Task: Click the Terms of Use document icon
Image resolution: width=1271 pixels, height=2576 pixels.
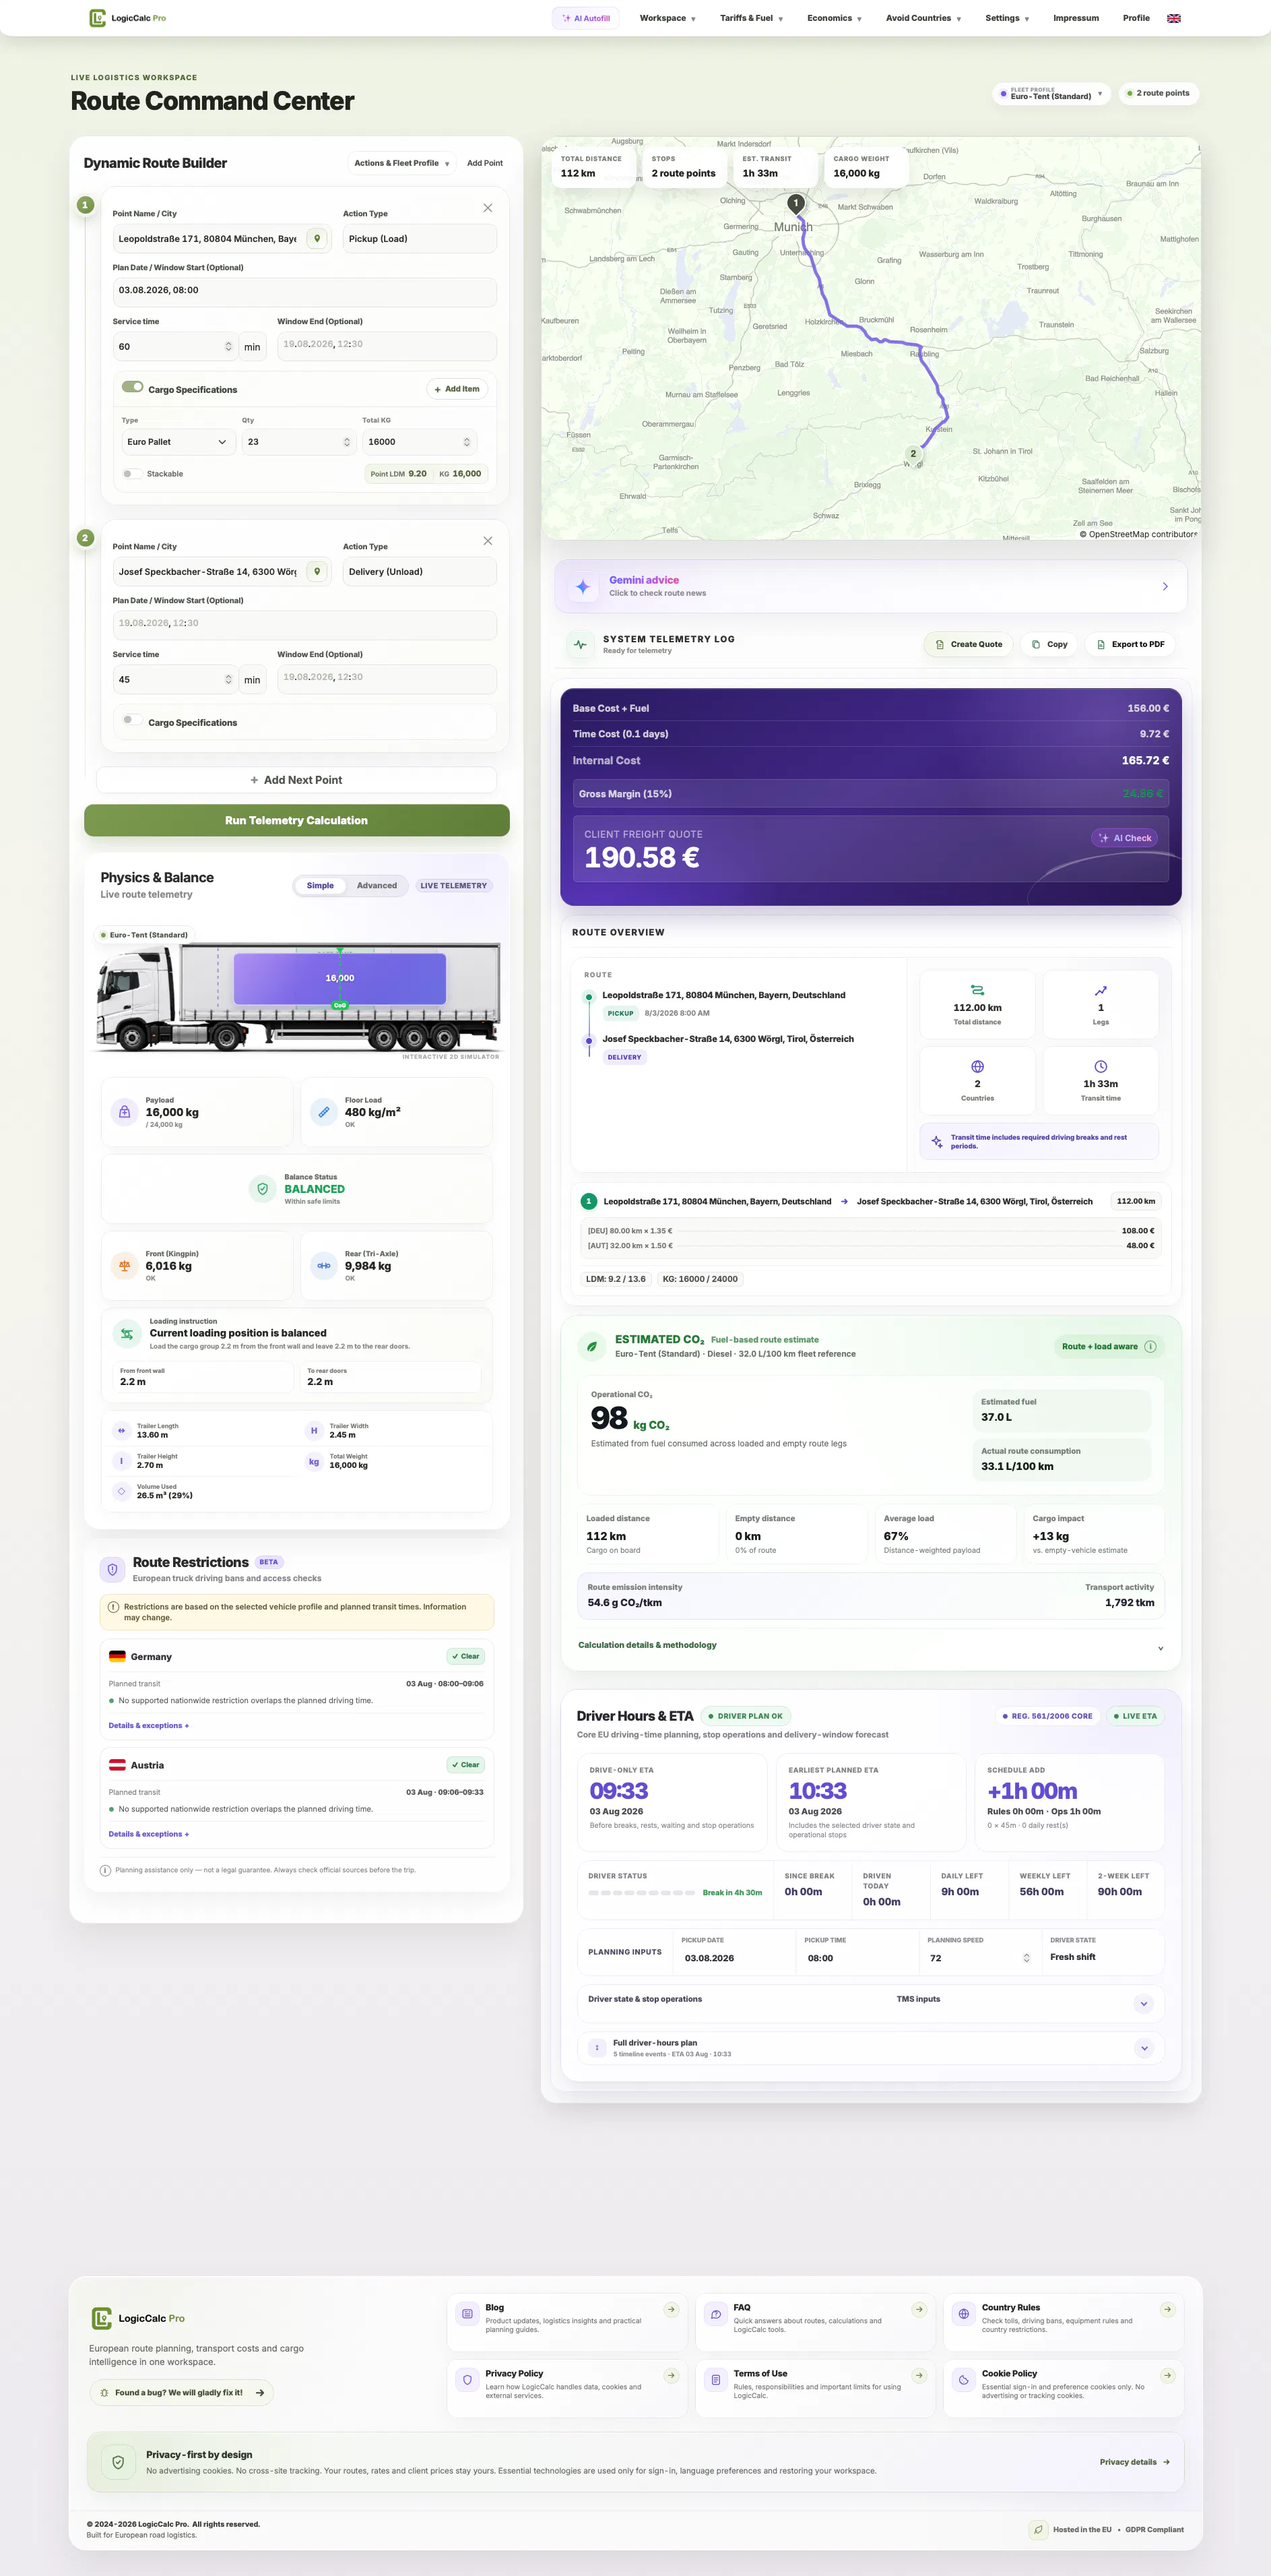Action: click(715, 2380)
